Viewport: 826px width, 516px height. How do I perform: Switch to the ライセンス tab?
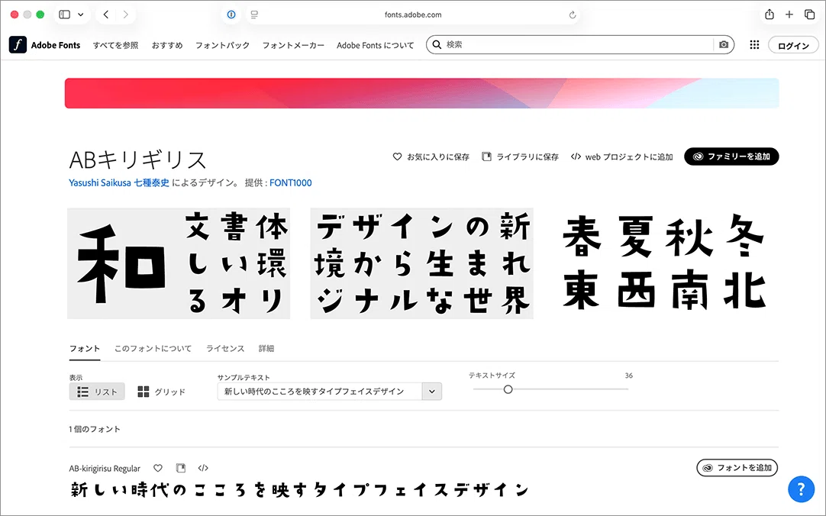225,349
